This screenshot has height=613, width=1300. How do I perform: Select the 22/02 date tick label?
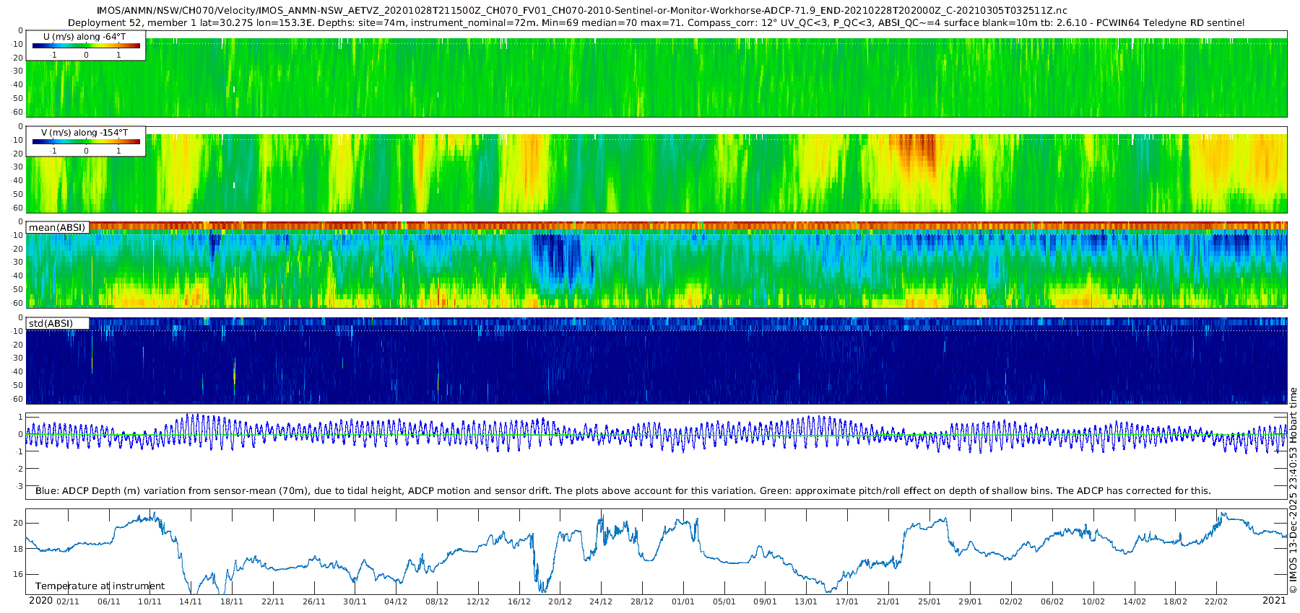point(1216,601)
